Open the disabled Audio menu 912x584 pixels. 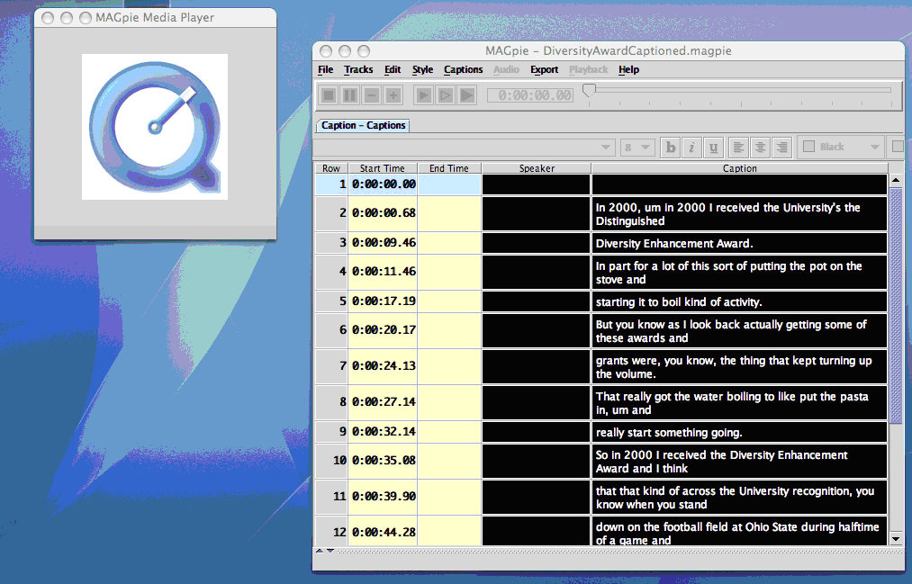pyautogui.click(x=506, y=69)
